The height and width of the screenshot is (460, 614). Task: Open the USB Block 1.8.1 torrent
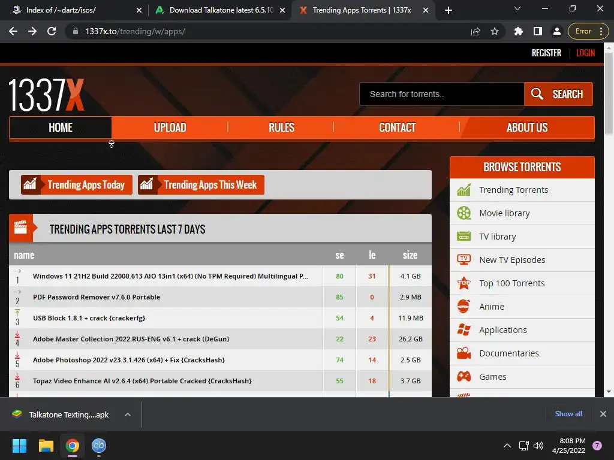[89, 318]
